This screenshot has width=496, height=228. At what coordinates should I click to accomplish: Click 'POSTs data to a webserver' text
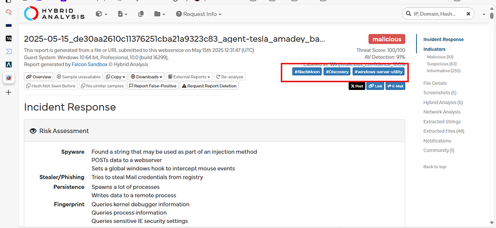[x=127, y=160]
